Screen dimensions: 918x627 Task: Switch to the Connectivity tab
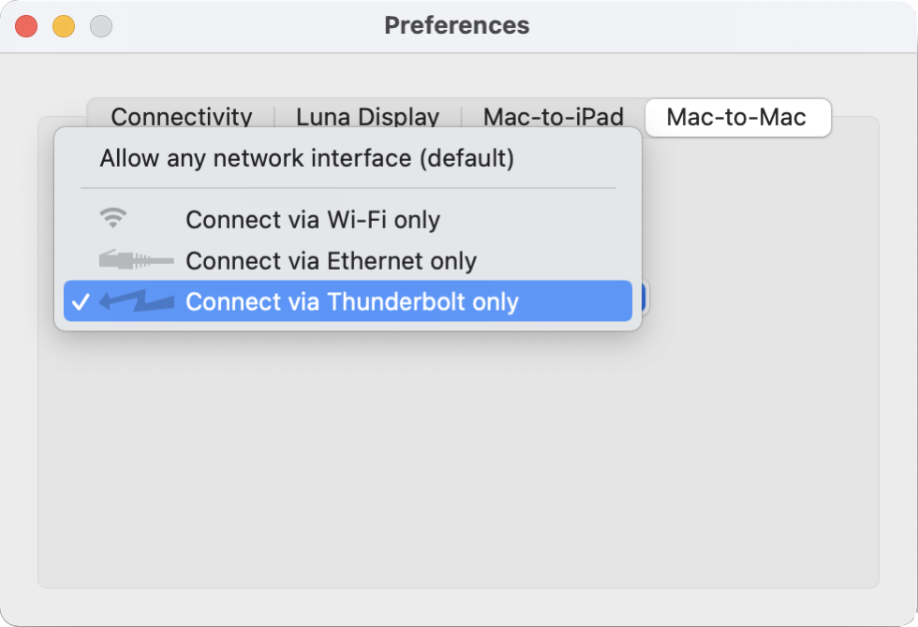[x=182, y=116]
